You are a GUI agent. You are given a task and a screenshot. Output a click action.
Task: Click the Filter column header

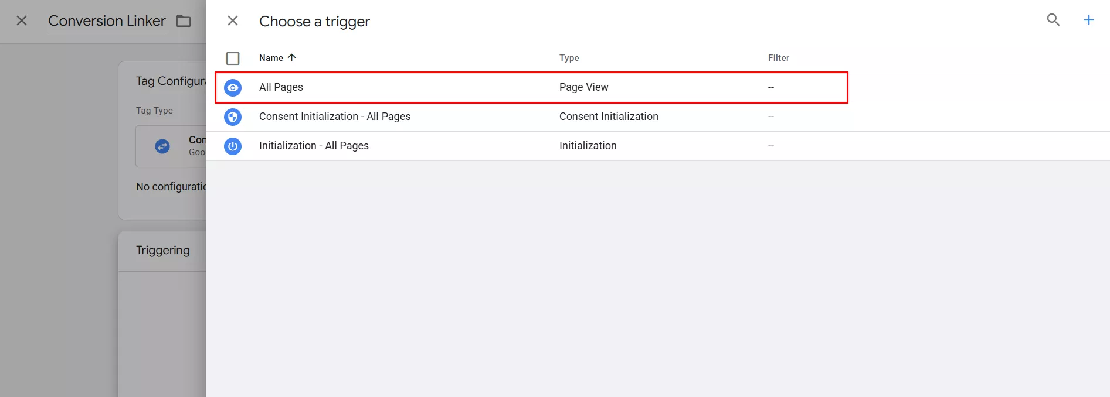778,58
